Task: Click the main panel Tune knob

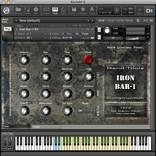Action: point(67,60)
